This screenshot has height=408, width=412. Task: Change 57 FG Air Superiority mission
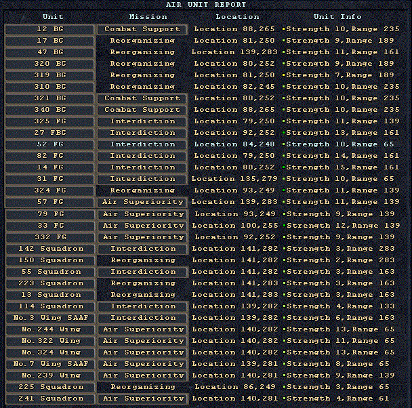tap(142, 203)
